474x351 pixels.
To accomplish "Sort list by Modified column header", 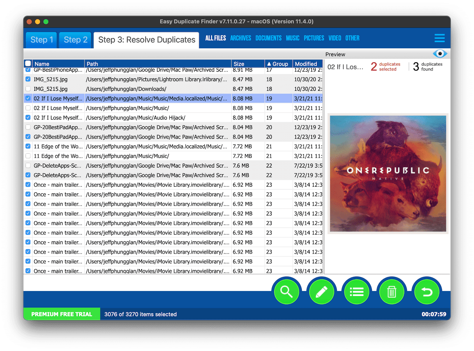I will [306, 64].
